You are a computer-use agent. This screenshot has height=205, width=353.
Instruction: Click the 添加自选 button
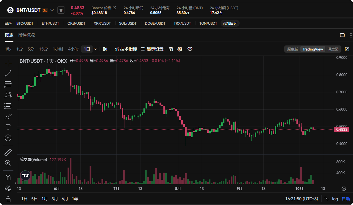coord(230,23)
